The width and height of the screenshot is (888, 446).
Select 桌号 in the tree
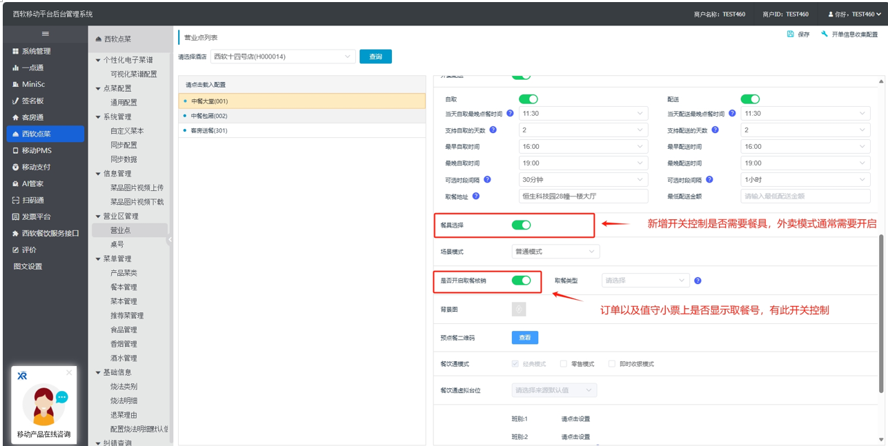click(117, 245)
